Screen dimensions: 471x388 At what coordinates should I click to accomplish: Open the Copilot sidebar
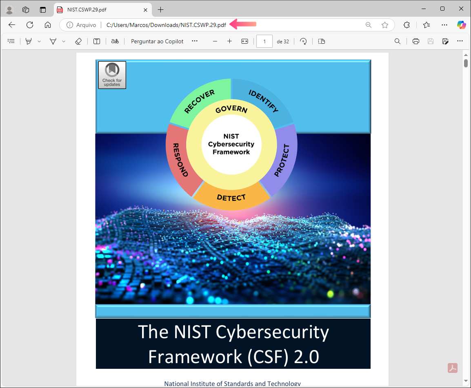(x=461, y=25)
